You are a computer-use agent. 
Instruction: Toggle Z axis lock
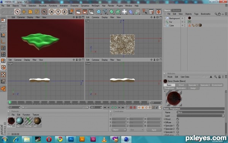tap(64, 12)
